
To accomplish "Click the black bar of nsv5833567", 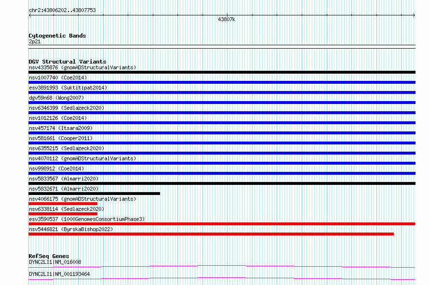I will coord(222,183).
